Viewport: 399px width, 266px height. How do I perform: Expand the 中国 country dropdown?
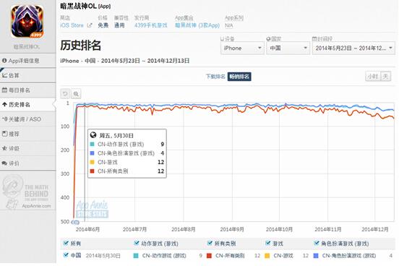[x=288, y=48]
